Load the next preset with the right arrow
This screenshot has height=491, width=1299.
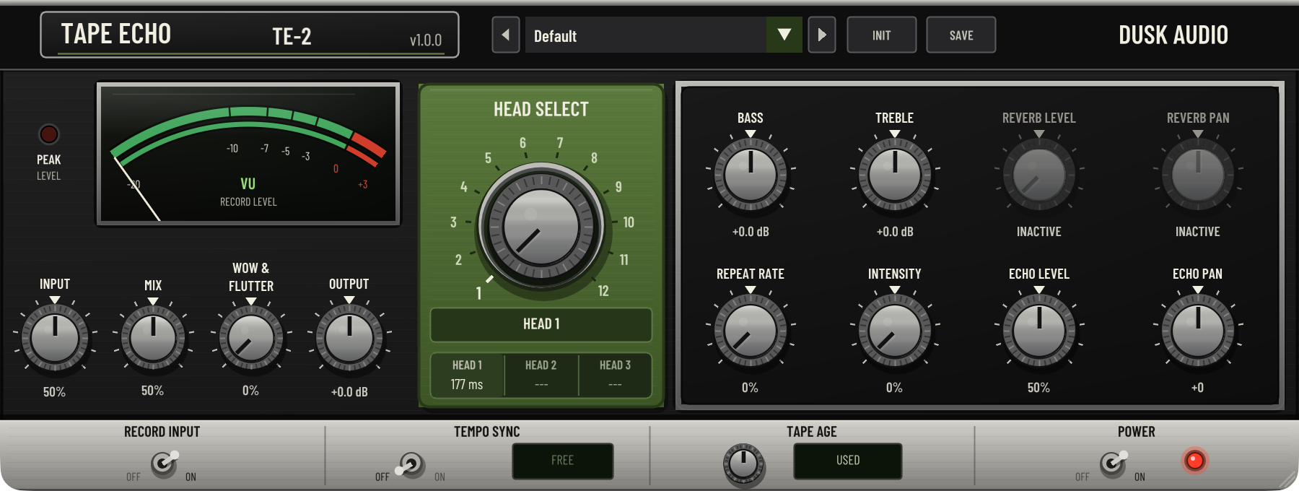tap(821, 35)
